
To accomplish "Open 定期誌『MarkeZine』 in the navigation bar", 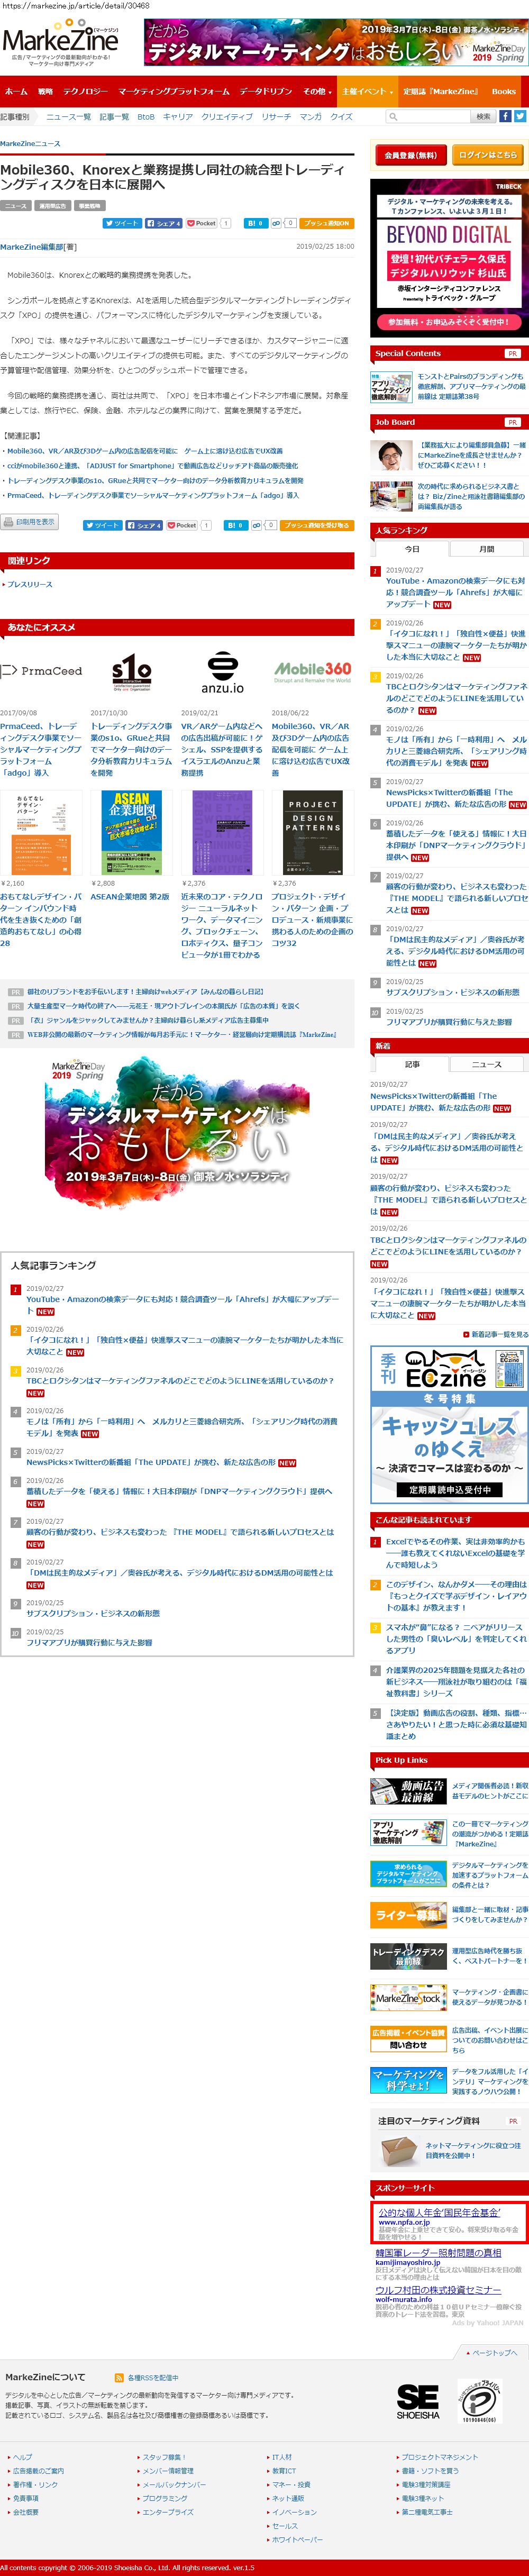I will coord(441,91).
